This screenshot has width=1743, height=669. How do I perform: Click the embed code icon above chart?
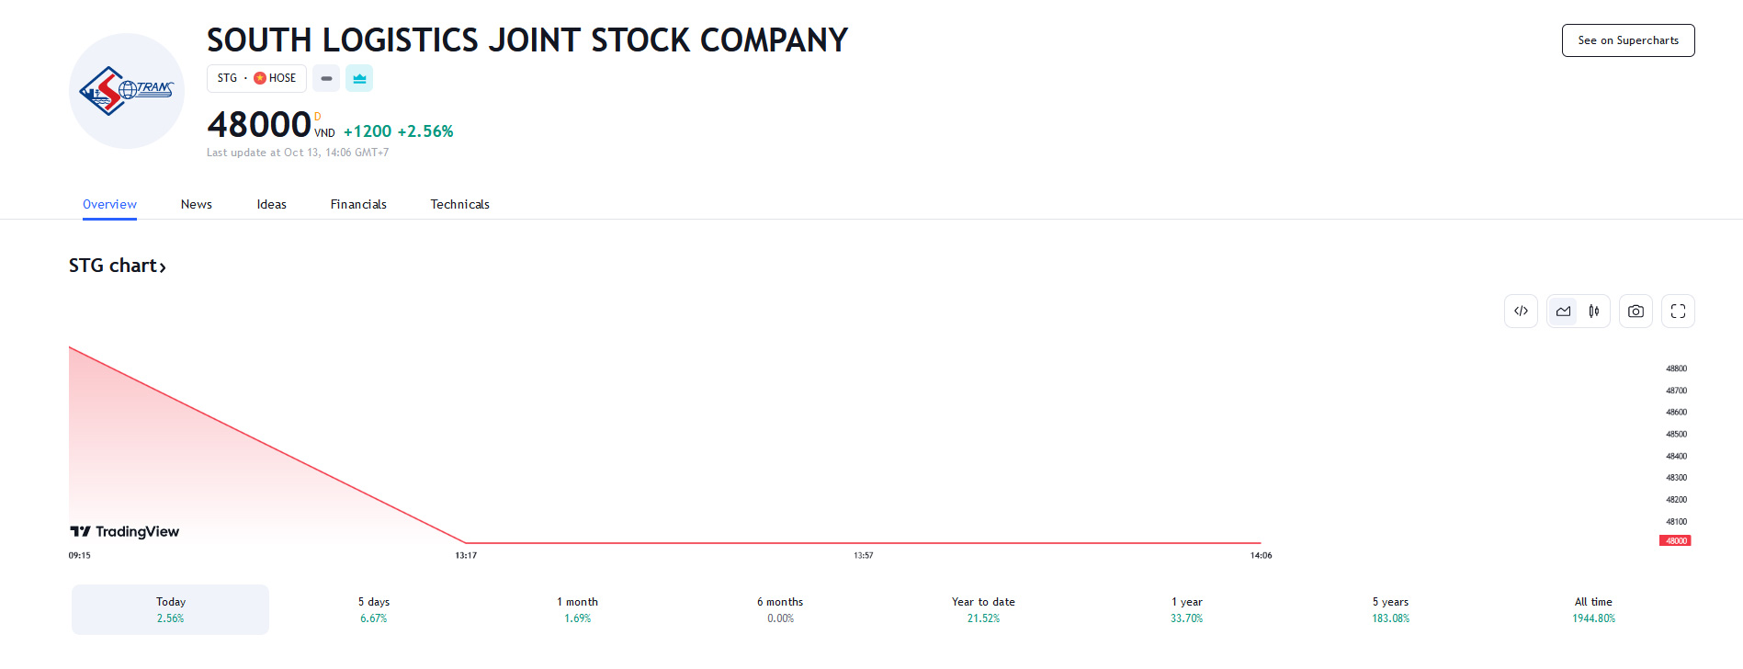pos(1521,312)
